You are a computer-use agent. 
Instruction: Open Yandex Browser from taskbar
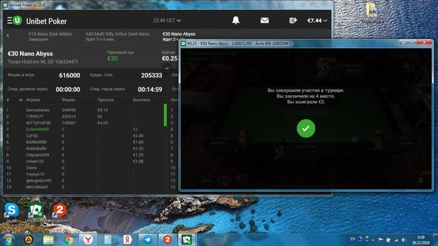(88, 240)
